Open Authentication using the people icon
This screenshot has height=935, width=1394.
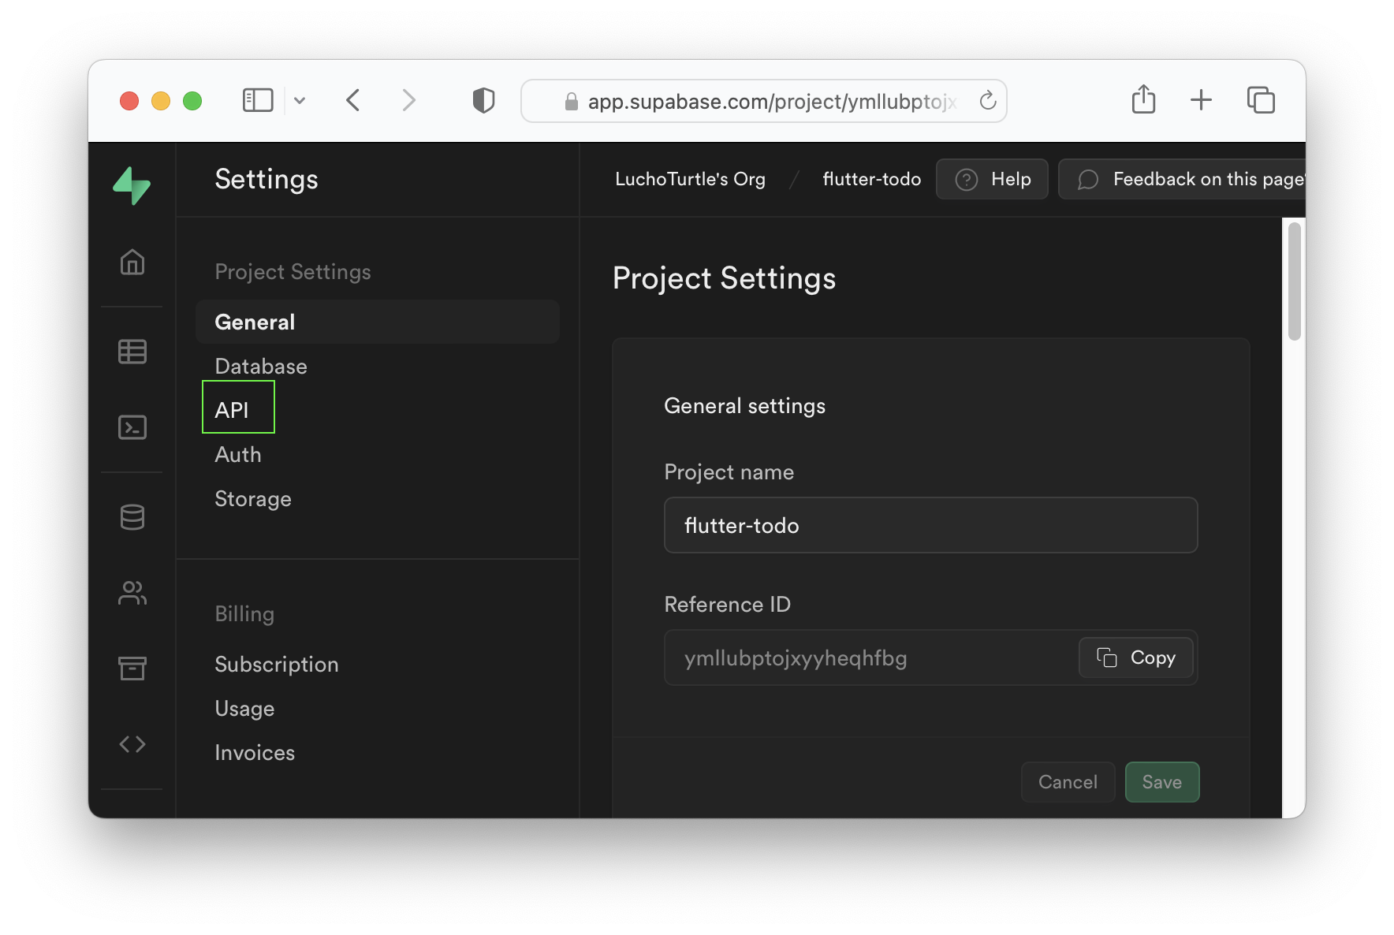coord(132,593)
